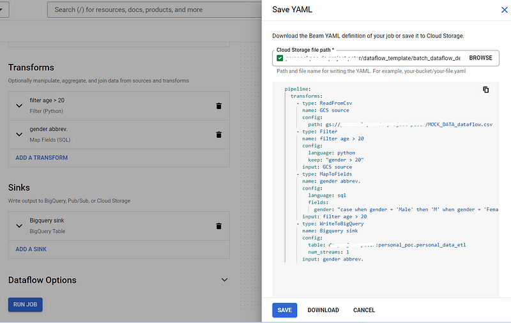This screenshot has width=511, height=323.
Task: Cancel the Save YAML dialog
Action: pyautogui.click(x=364, y=310)
